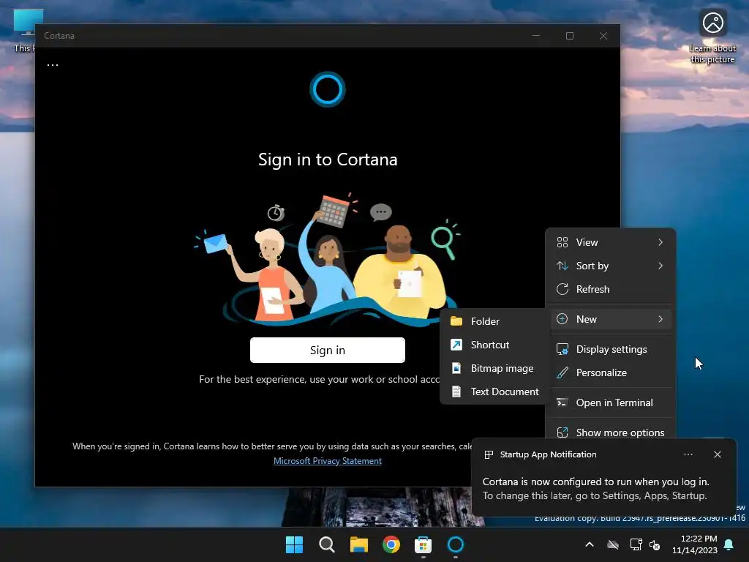Click the muted volume tray icon
This screenshot has height=562, width=749.
(x=655, y=544)
